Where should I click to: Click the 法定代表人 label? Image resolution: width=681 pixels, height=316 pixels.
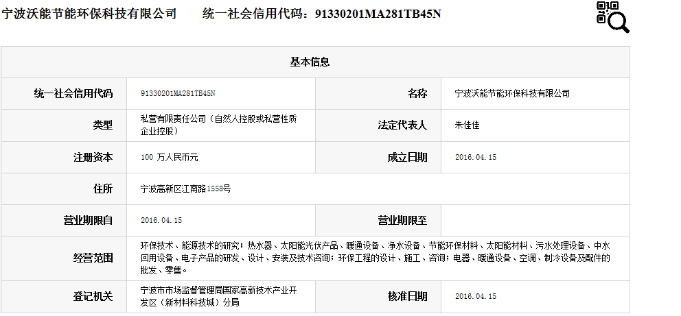point(402,125)
